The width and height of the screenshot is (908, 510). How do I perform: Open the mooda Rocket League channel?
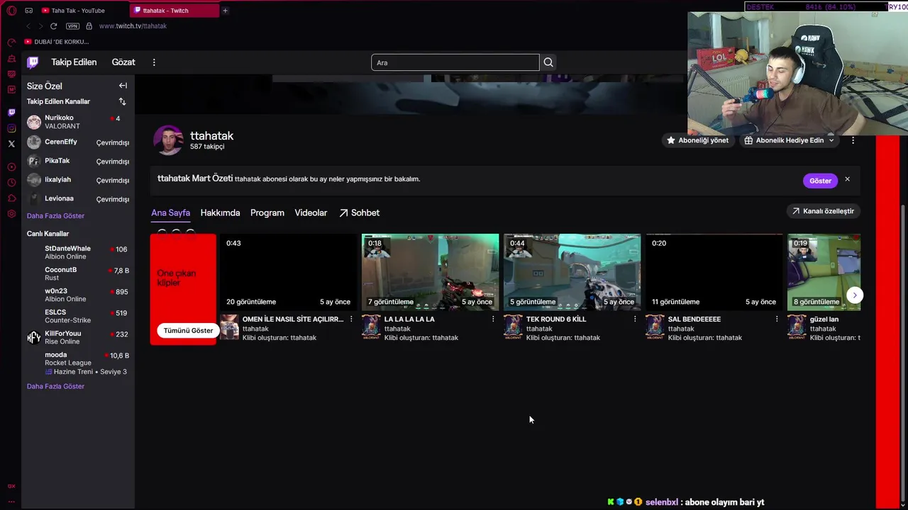[78, 363]
